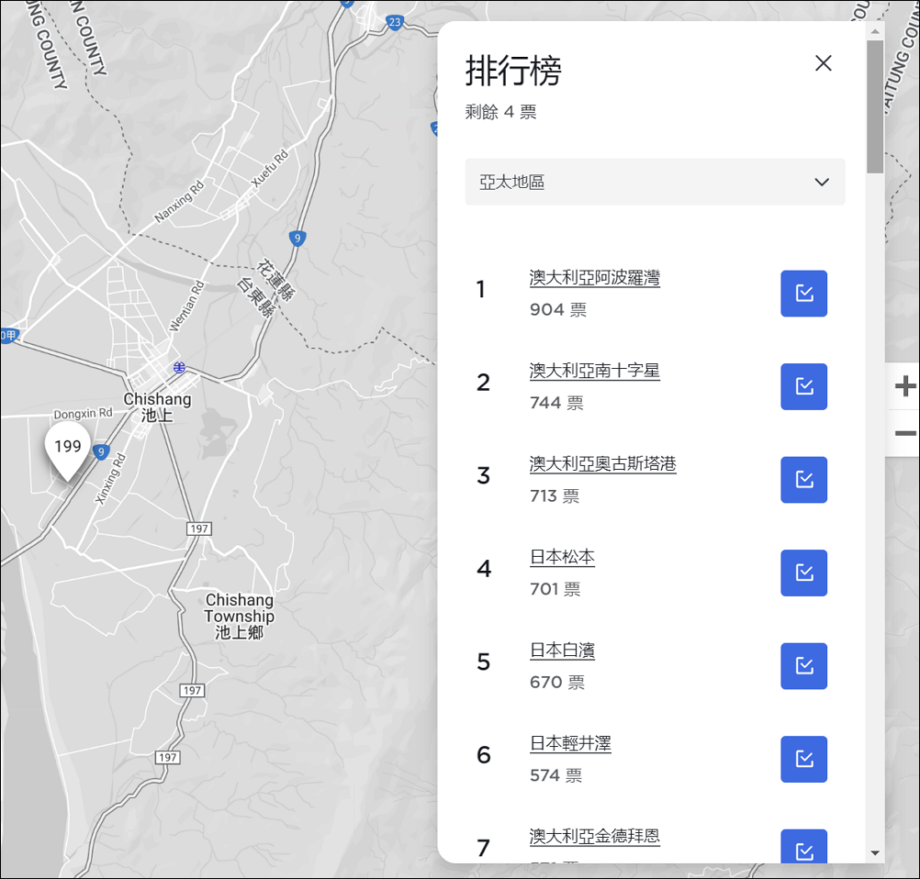920x879 pixels.
Task: Click the 701 票 vote count
Action: 555,589
